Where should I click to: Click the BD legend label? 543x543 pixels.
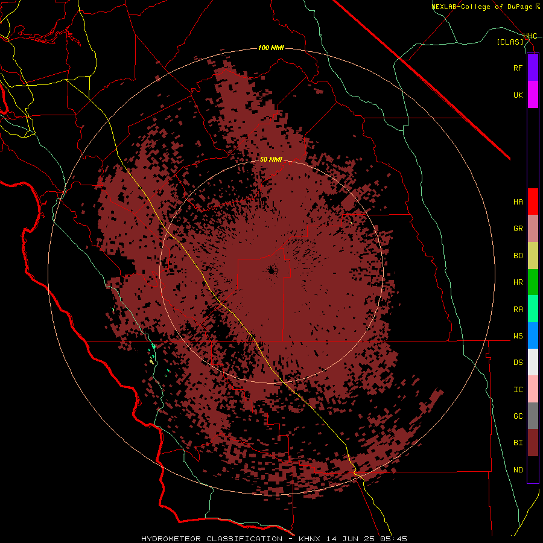click(x=518, y=256)
